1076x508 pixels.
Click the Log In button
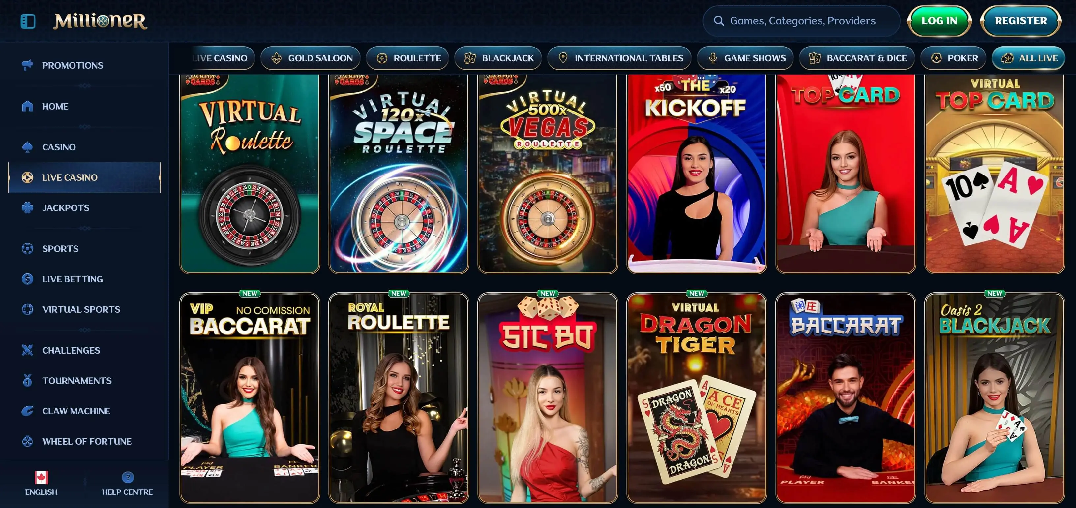(939, 21)
